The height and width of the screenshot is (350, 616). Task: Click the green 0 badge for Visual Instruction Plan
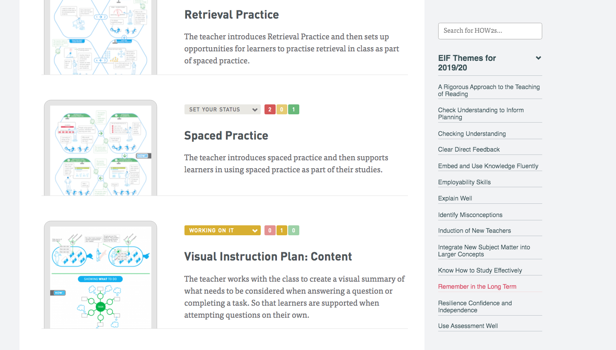[x=293, y=230]
